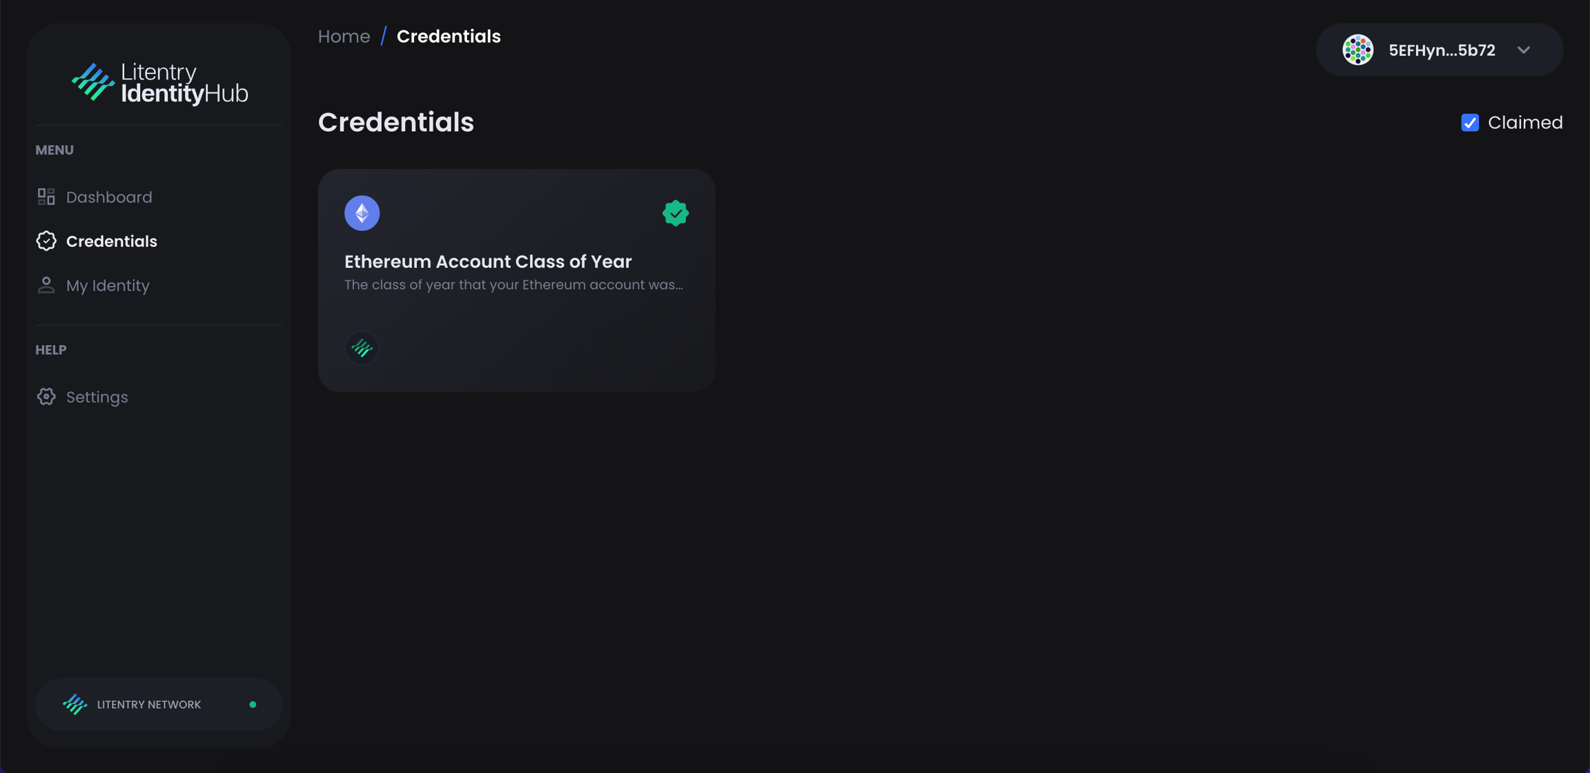This screenshot has height=773, width=1590.
Task: Select My Identity in the sidebar
Action: pyautogui.click(x=108, y=286)
